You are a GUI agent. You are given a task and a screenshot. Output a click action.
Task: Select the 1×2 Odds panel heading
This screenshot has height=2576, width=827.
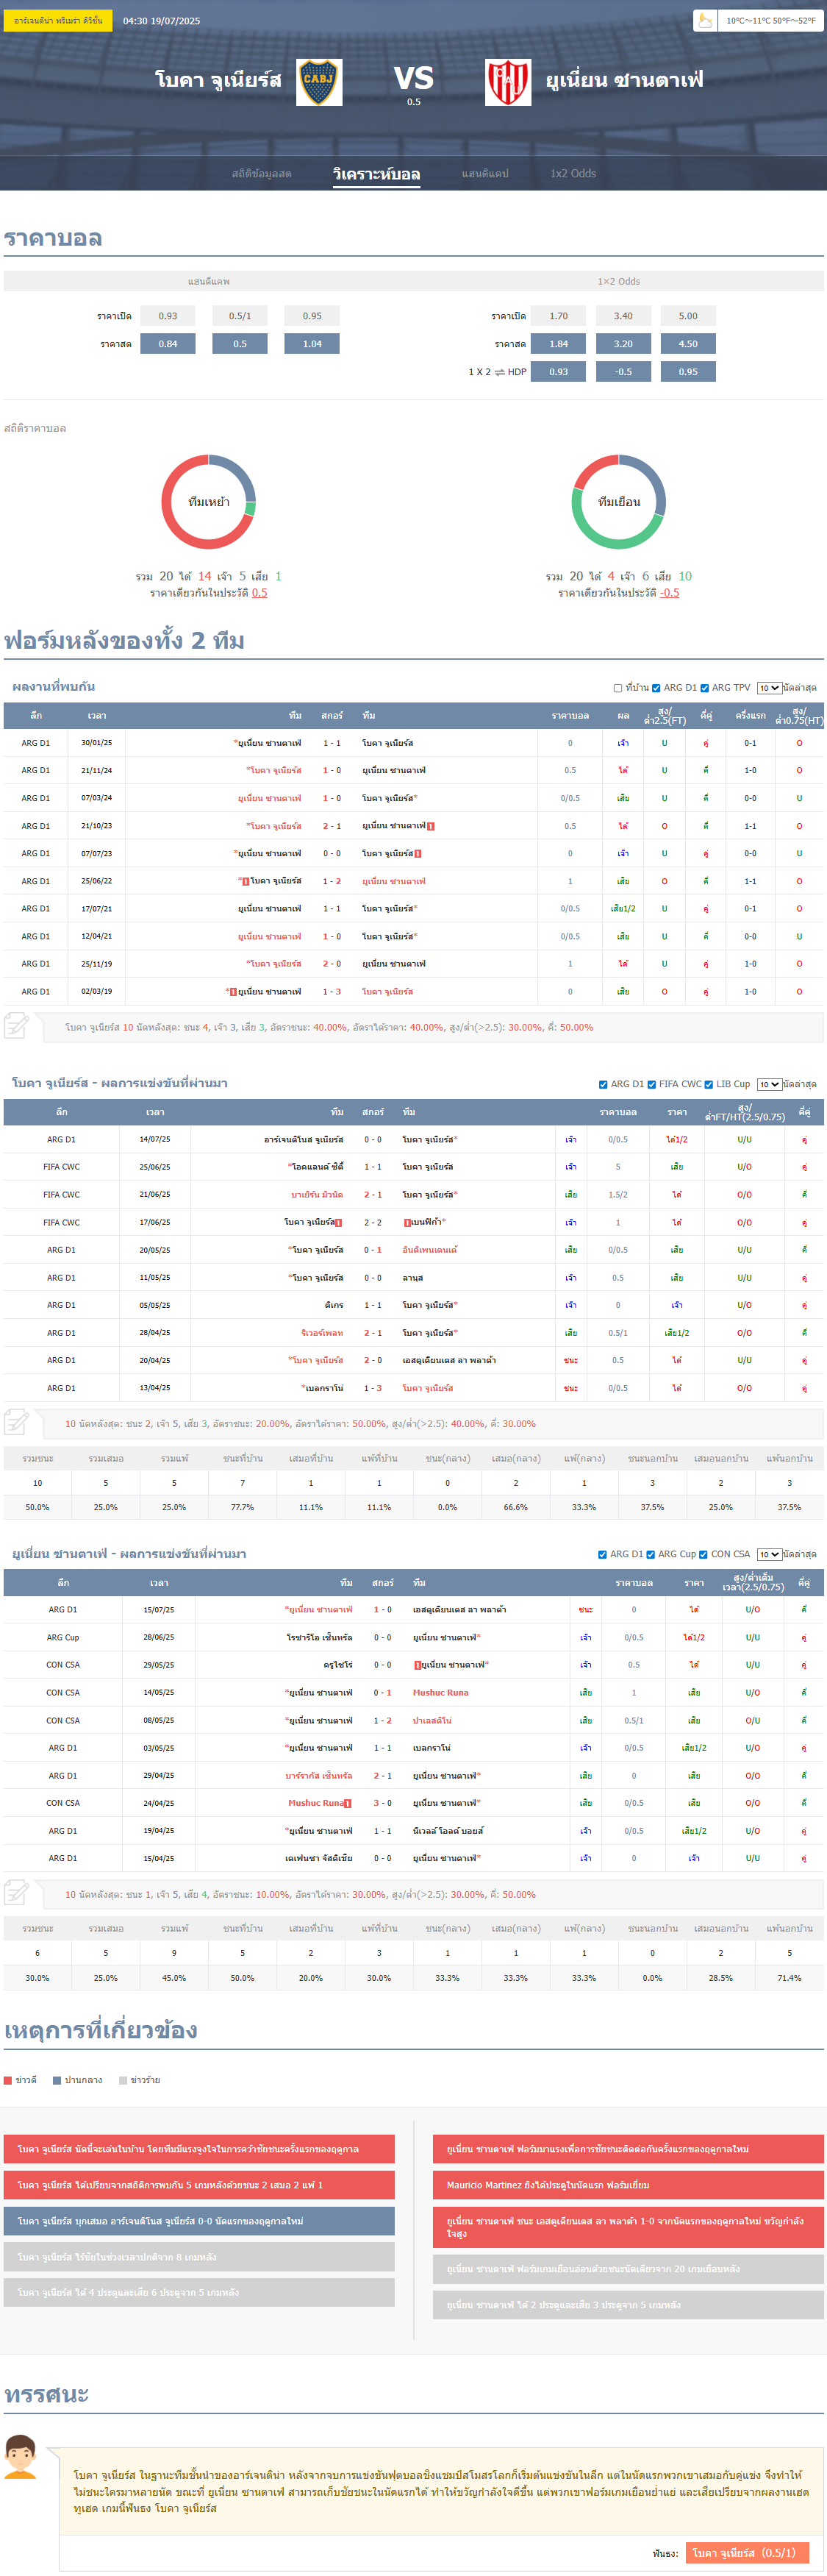pos(619,281)
